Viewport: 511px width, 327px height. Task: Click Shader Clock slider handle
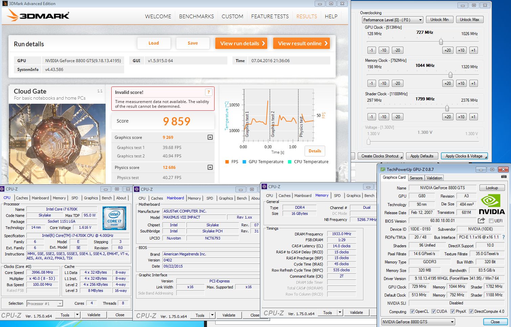(x=447, y=108)
